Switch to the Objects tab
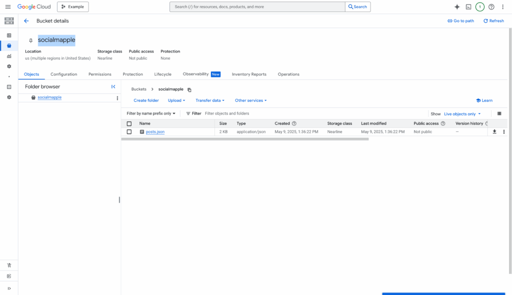Viewport: 512px width, 295px height. click(x=31, y=74)
